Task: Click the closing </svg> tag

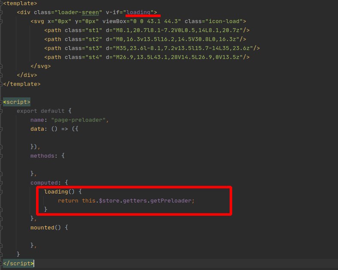Action: 41,66
